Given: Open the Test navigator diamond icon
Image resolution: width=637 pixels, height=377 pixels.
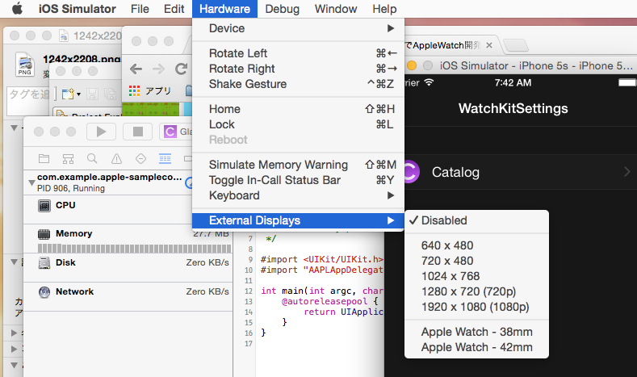Looking at the screenshot, I should click(x=140, y=158).
